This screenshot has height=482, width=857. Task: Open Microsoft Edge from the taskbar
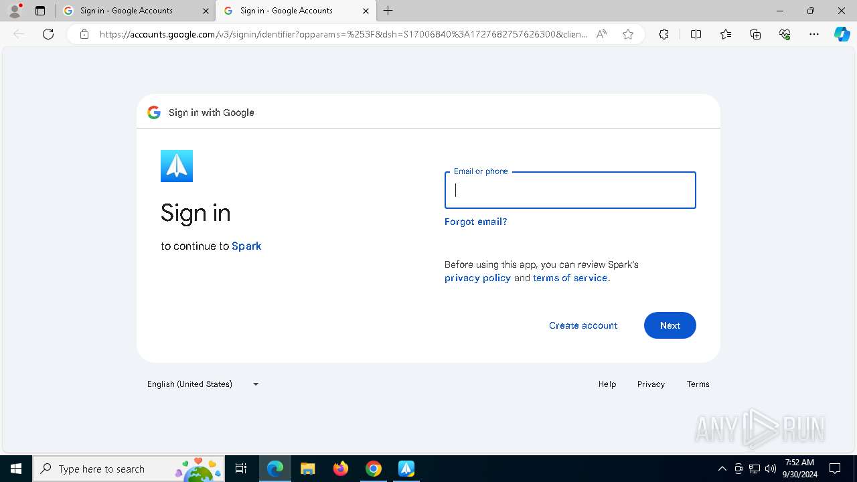[x=275, y=469]
